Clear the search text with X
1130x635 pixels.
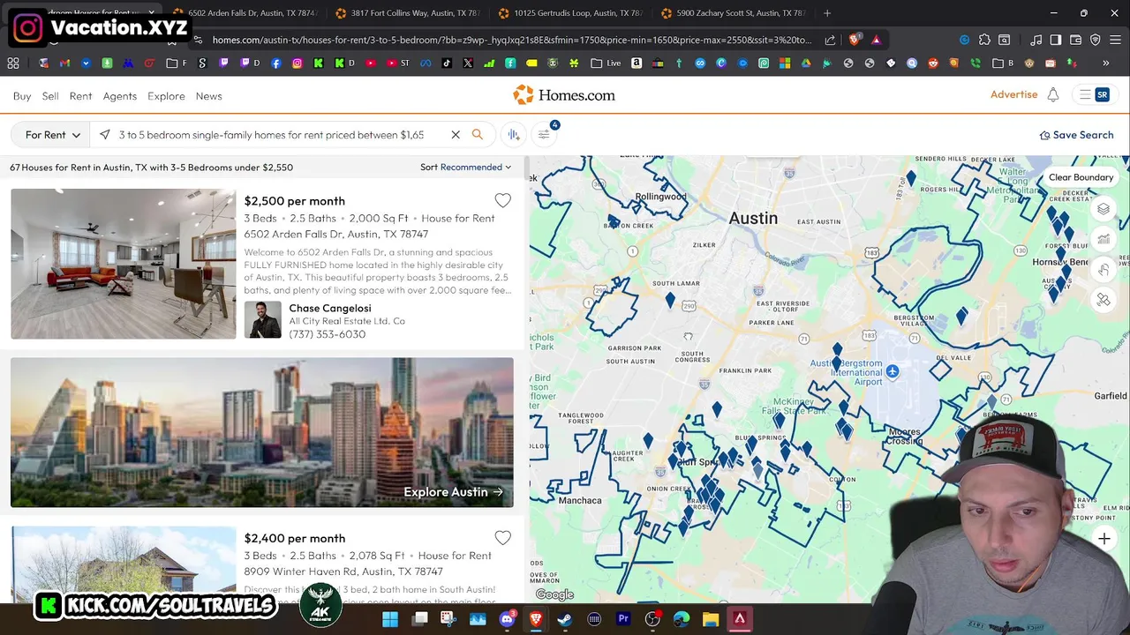(x=456, y=135)
